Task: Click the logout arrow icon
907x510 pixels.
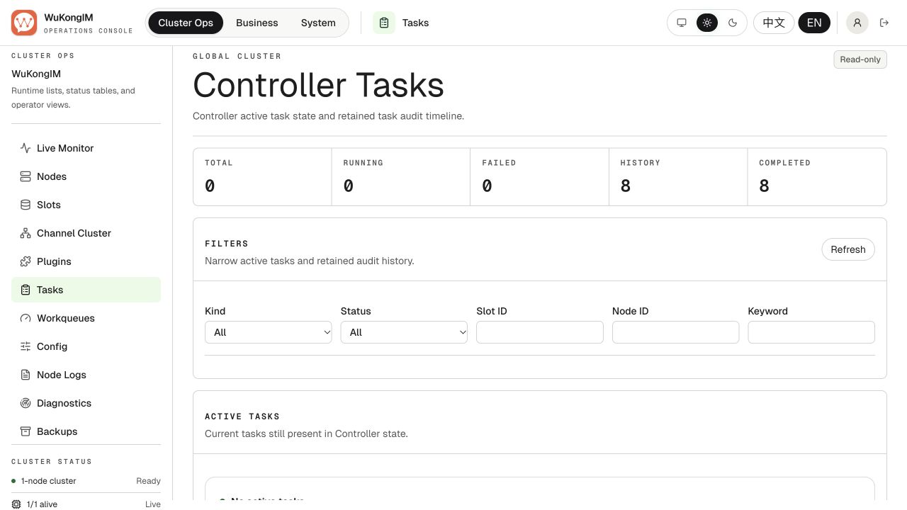Action: [884, 23]
